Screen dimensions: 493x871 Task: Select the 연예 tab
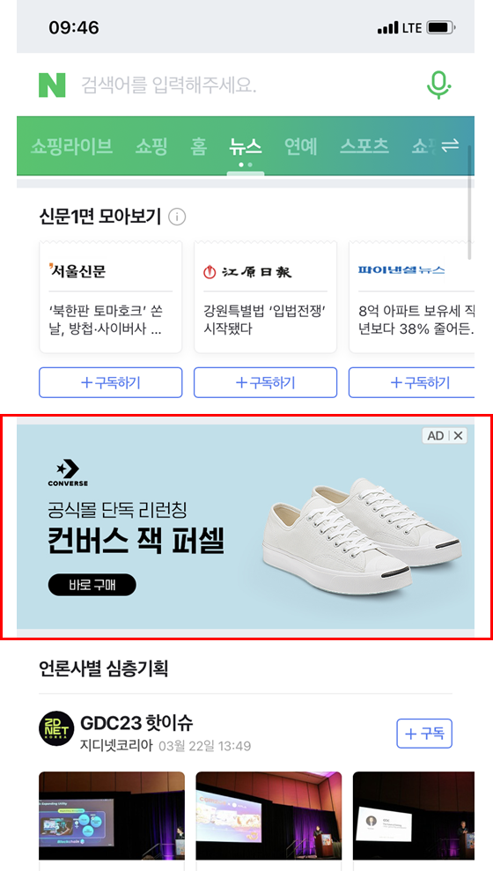pyautogui.click(x=301, y=147)
